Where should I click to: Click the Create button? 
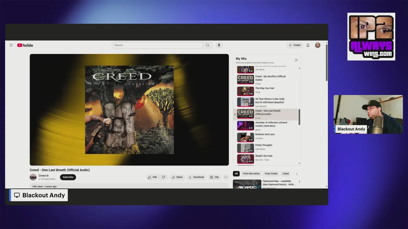click(x=295, y=45)
